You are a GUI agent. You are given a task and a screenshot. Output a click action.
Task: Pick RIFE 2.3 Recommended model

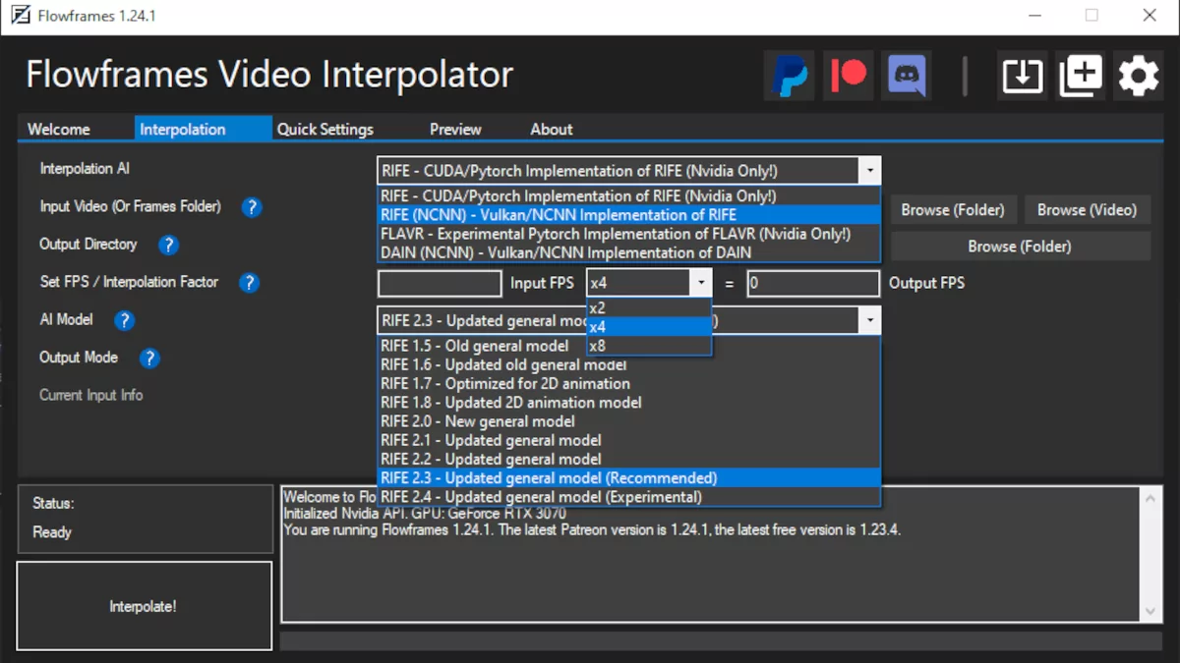pyautogui.click(x=628, y=478)
